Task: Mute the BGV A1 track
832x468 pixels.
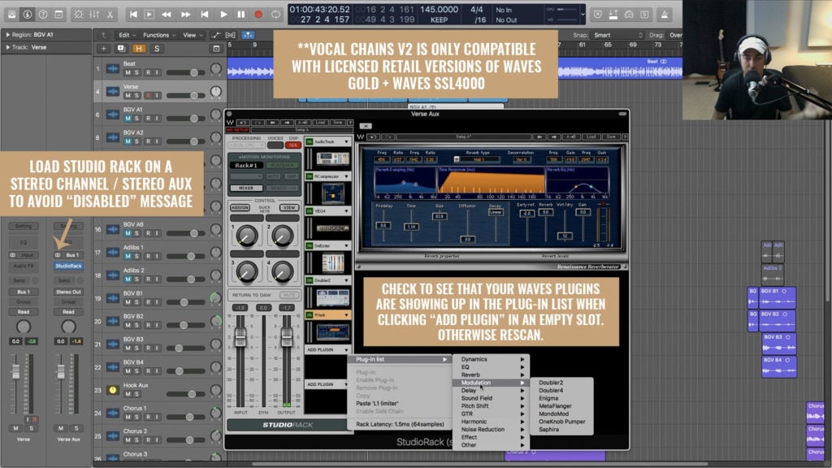Action: pos(128,119)
